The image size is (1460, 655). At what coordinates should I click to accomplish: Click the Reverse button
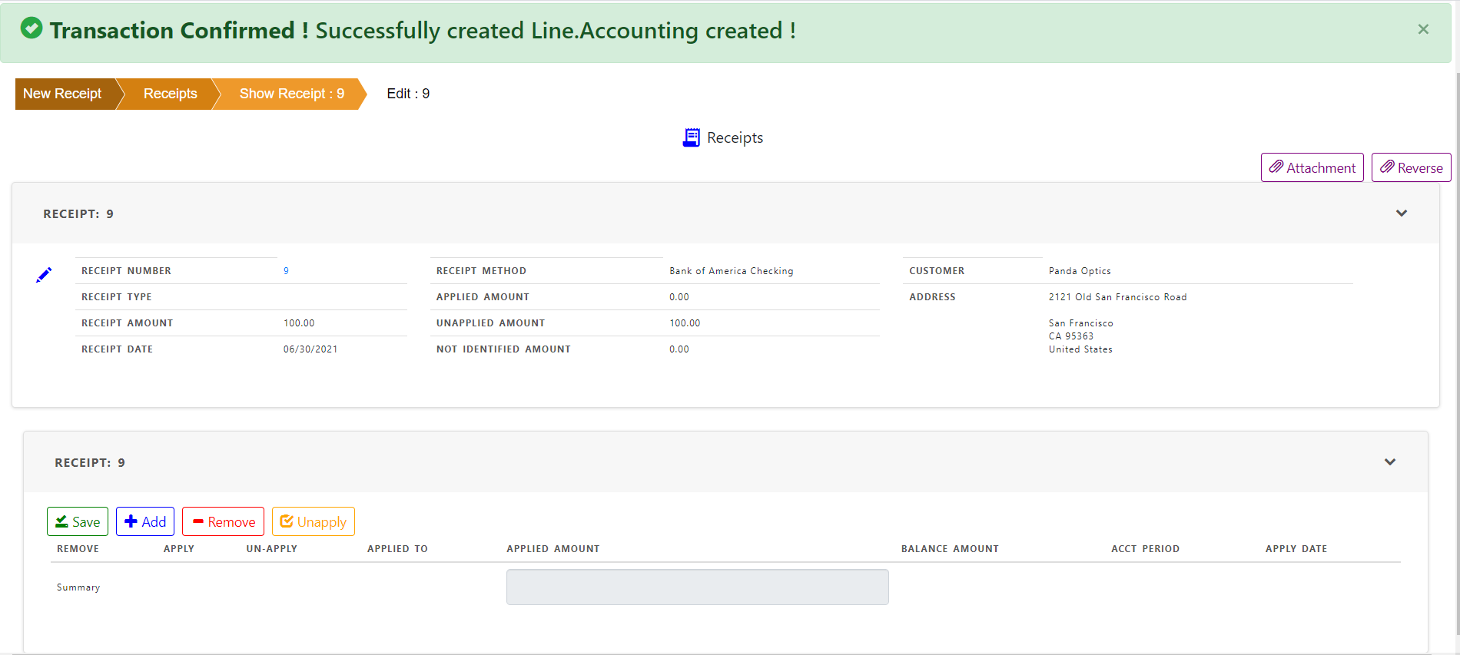pos(1411,167)
